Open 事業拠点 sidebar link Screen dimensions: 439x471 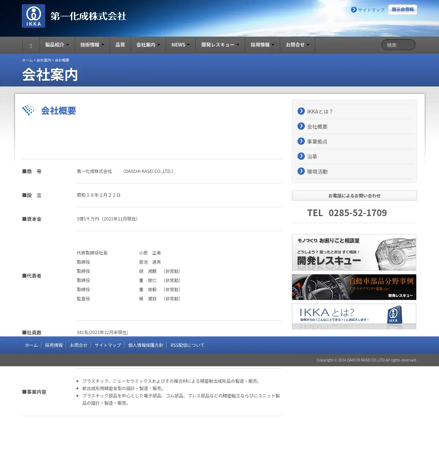[x=317, y=141]
